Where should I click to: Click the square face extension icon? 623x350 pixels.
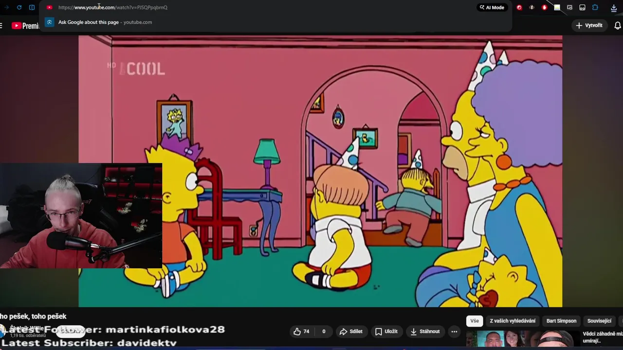582,7
